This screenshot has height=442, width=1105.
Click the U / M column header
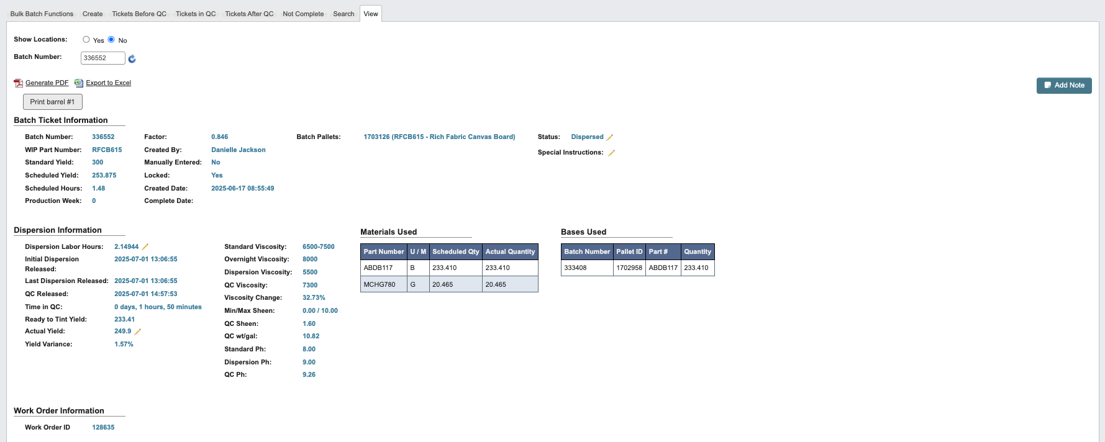pyautogui.click(x=418, y=252)
